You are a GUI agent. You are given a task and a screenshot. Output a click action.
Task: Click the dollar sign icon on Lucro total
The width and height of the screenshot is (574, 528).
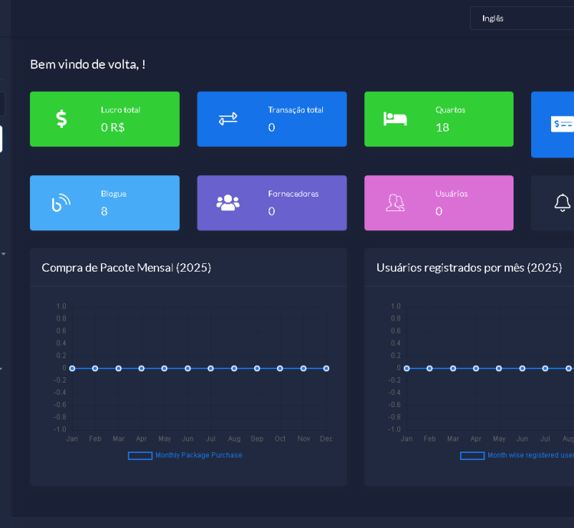point(62,119)
